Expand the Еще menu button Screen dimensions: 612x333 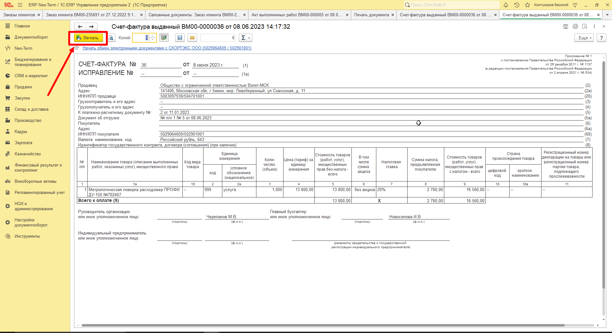585,38
